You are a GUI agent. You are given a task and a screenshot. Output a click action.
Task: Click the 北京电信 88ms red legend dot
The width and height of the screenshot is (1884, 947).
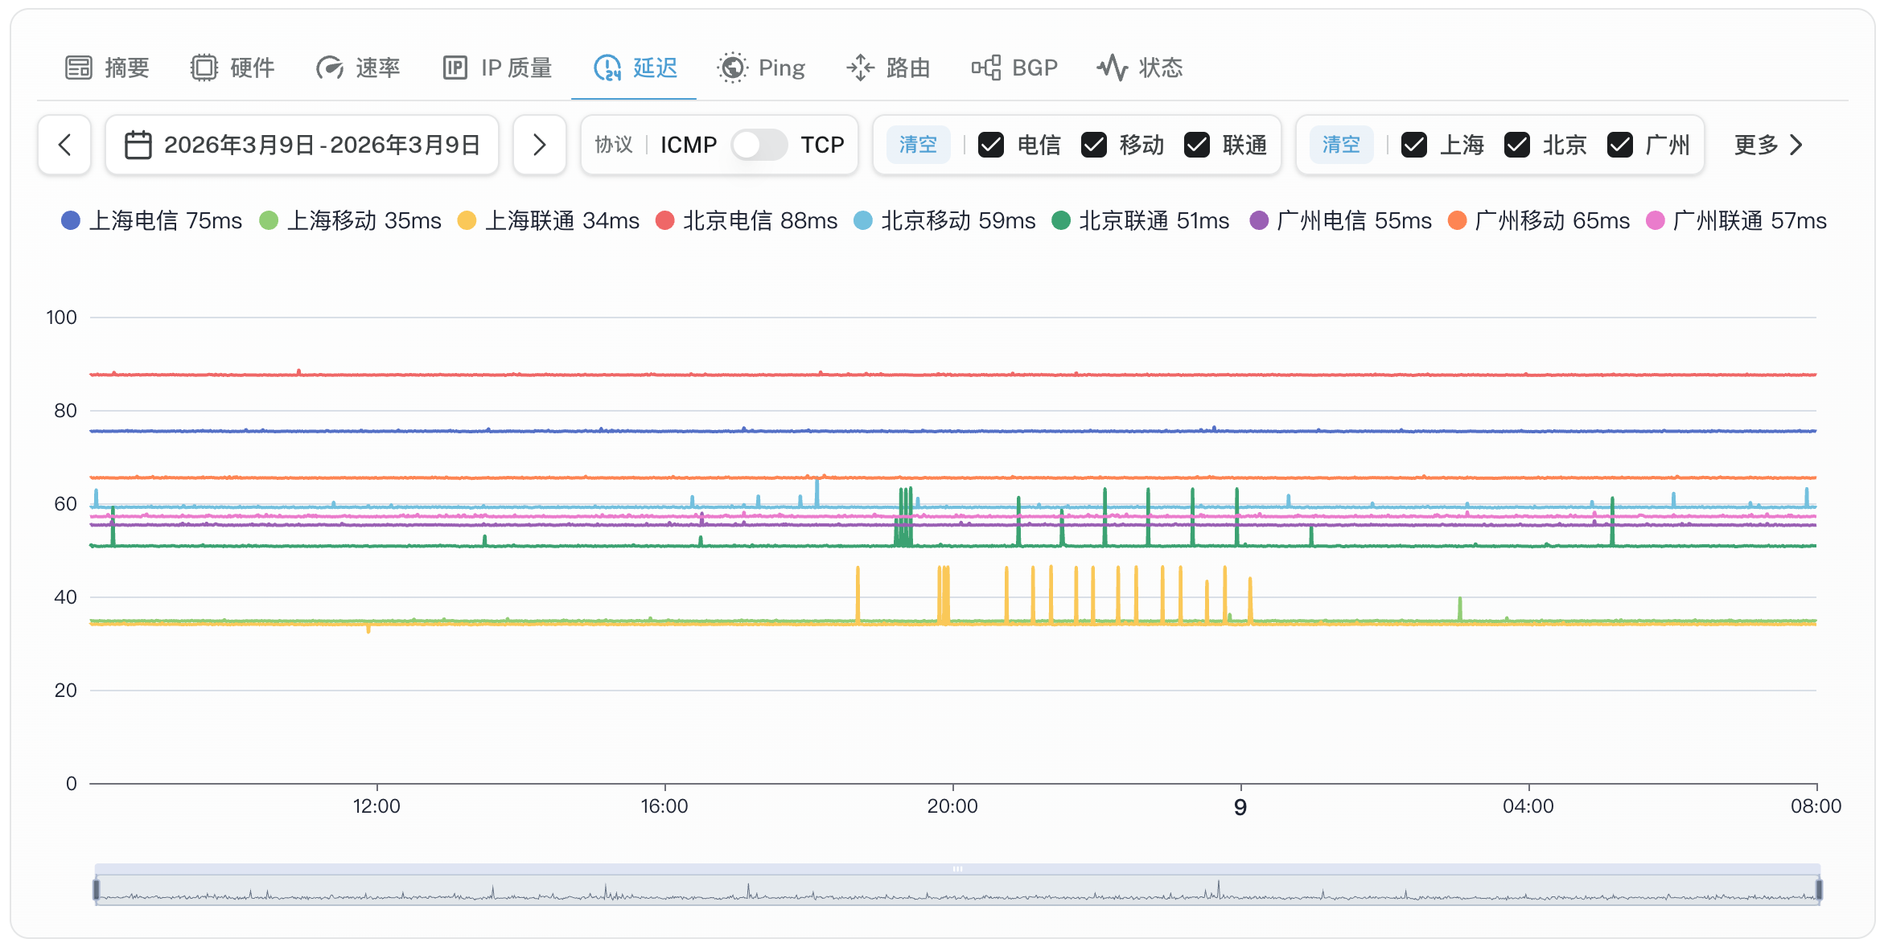click(x=664, y=220)
